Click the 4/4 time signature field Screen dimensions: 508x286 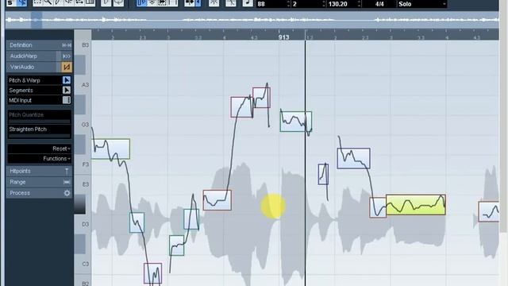(x=379, y=4)
